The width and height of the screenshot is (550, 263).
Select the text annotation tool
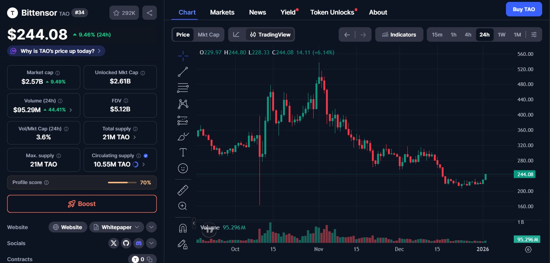point(183,152)
